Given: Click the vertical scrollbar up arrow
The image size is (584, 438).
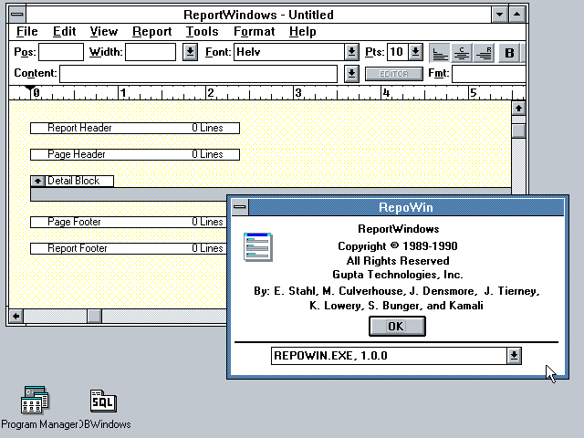Looking at the screenshot, I should (x=518, y=109).
